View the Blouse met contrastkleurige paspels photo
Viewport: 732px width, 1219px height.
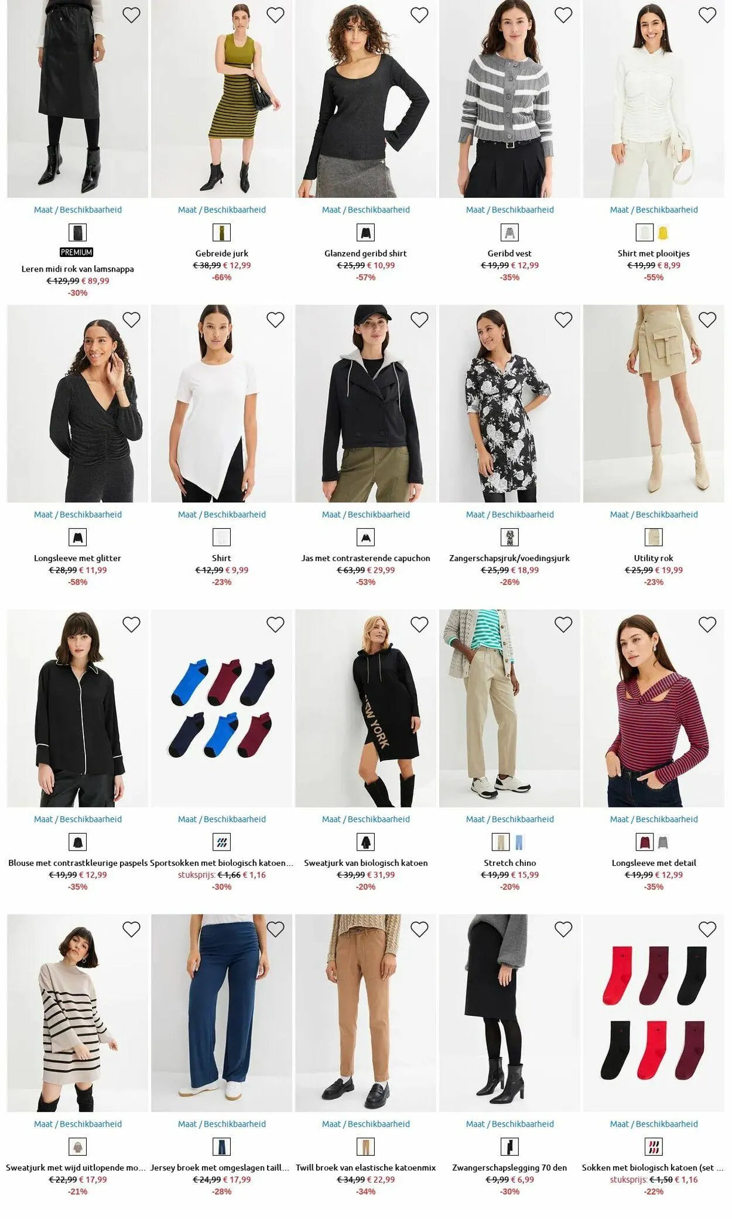tap(78, 708)
